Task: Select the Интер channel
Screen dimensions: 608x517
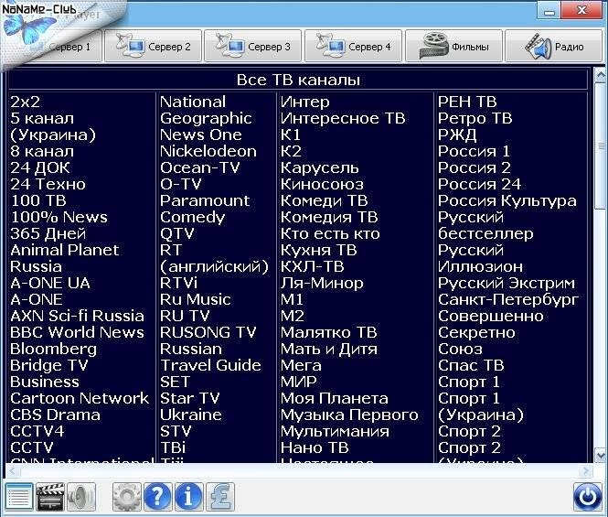Action: (305, 102)
